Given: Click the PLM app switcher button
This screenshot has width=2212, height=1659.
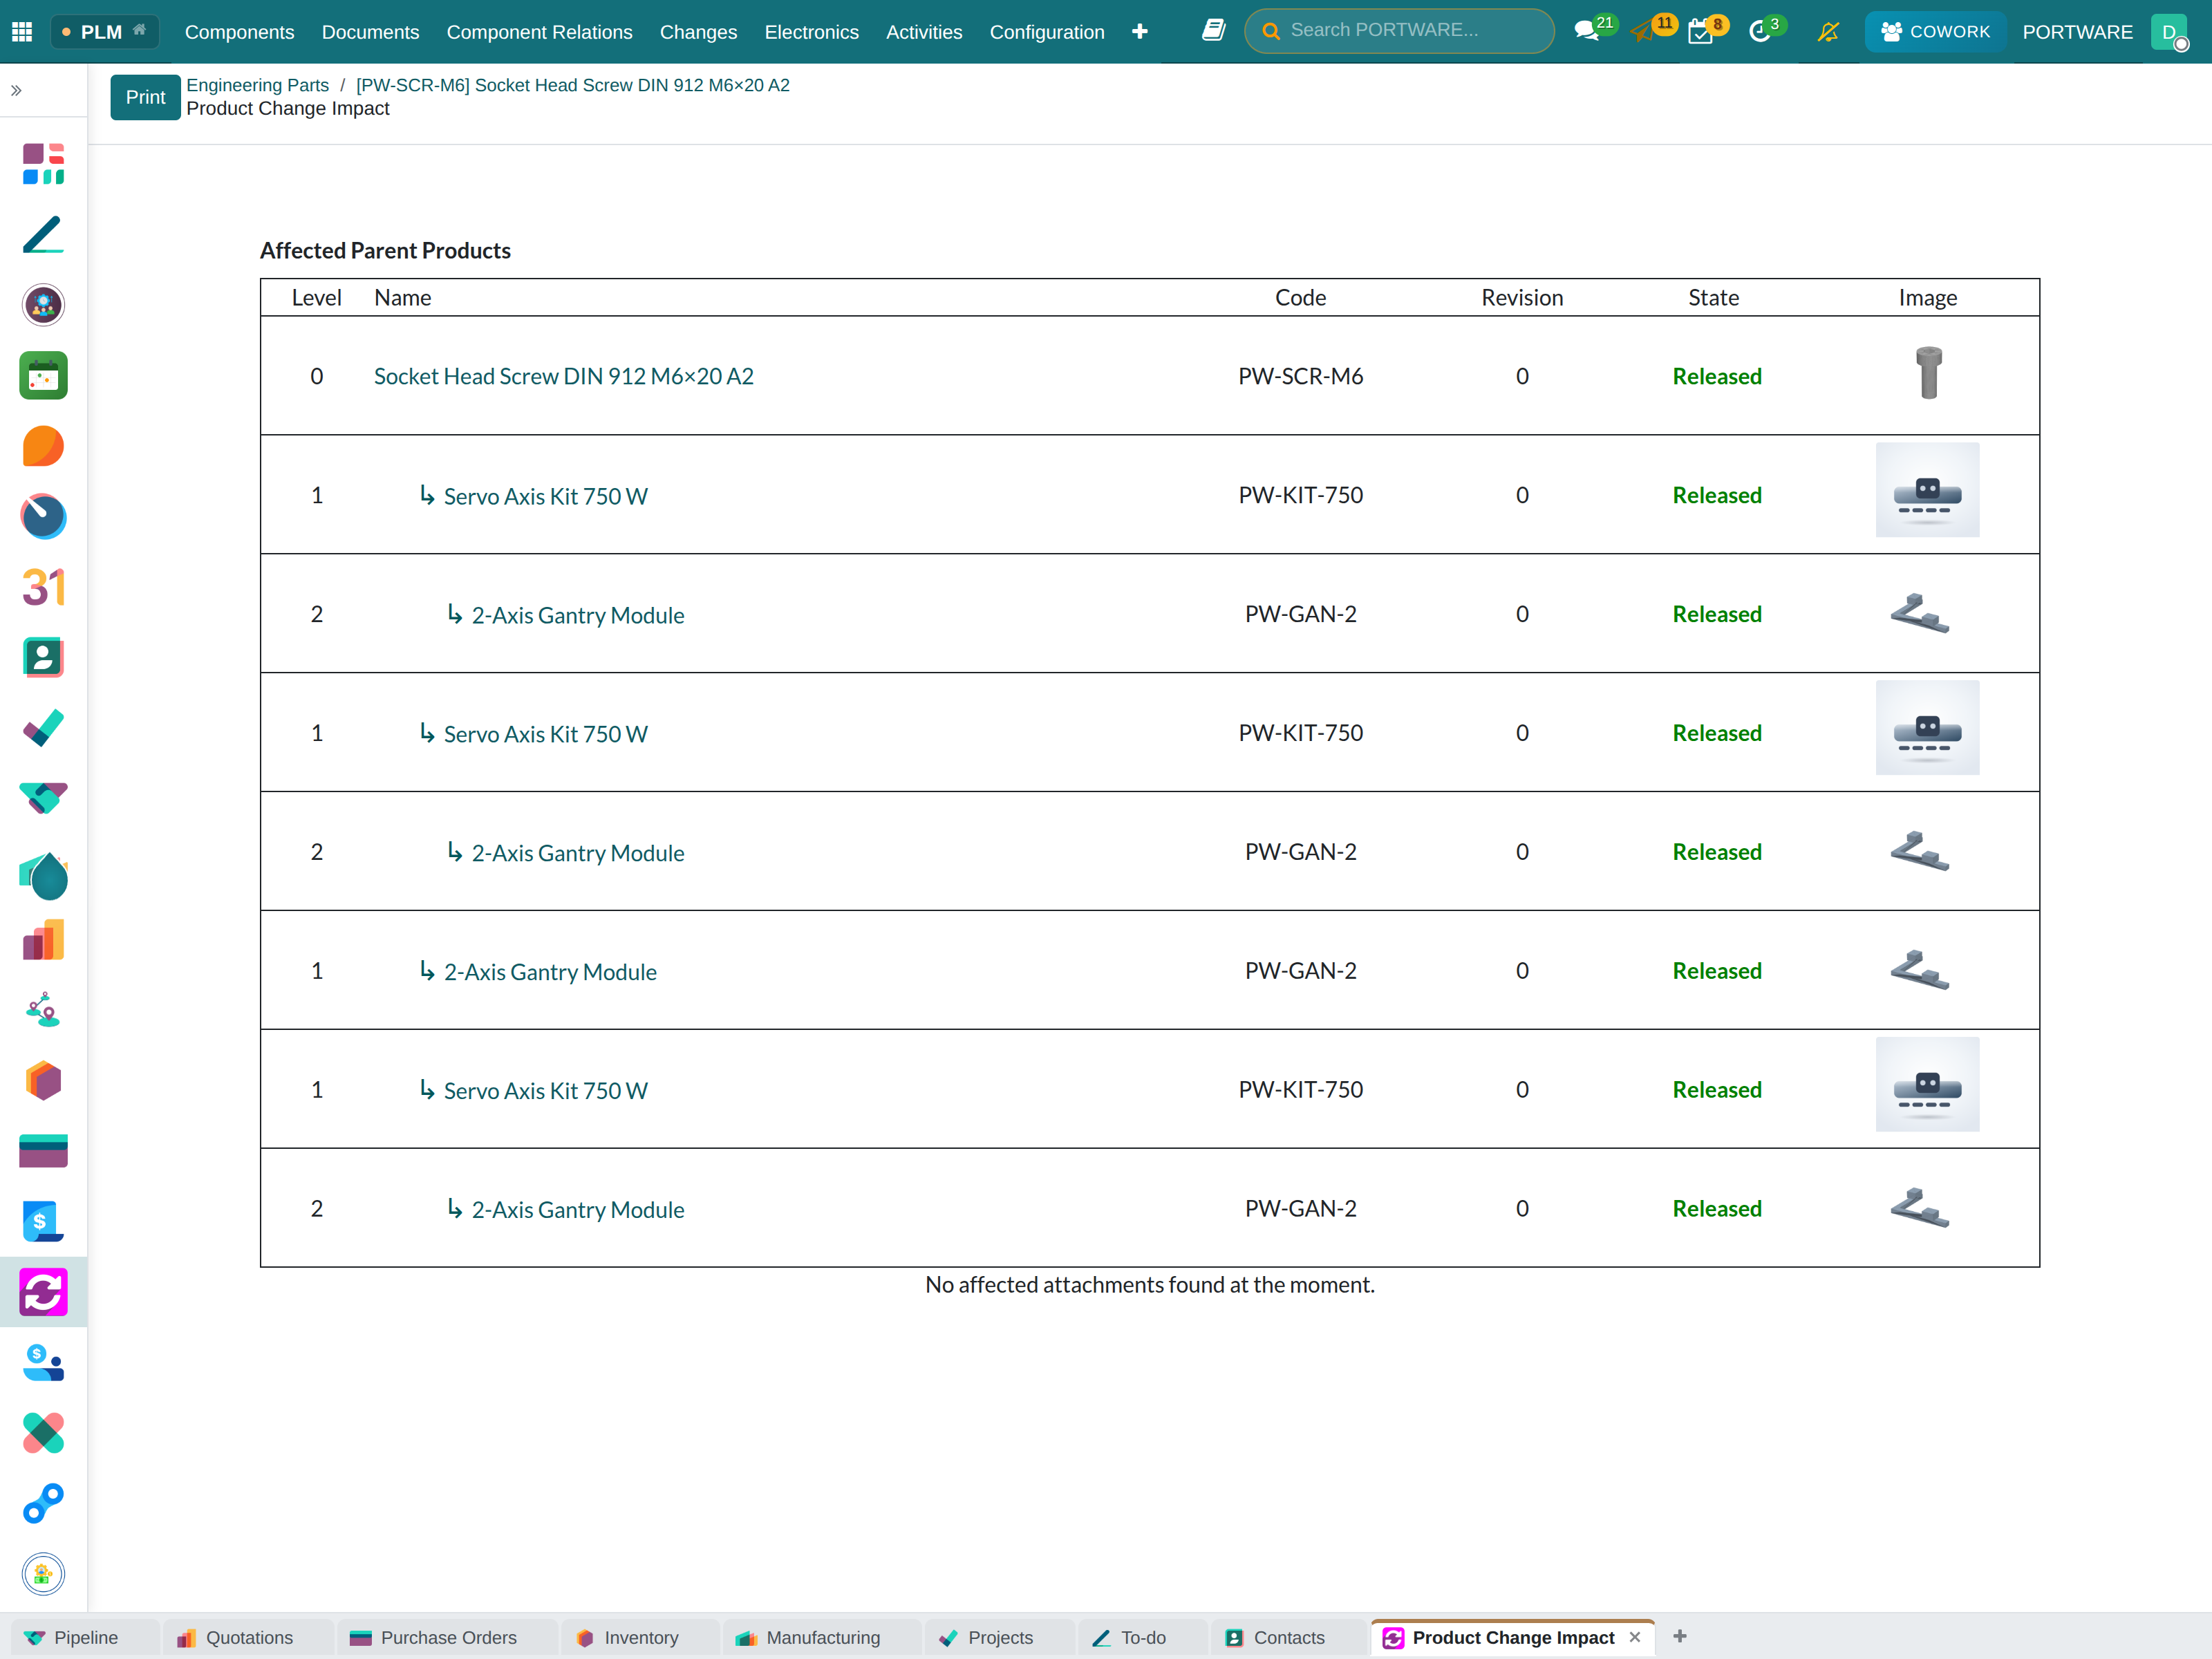Looking at the screenshot, I should coord(104,31).
